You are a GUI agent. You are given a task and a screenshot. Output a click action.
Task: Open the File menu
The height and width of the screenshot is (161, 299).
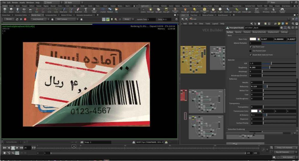coord(4,2)
